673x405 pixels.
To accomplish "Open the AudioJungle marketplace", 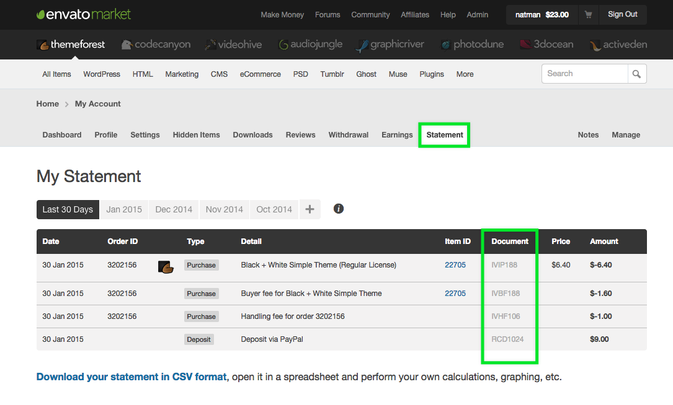I will (310, 45).
